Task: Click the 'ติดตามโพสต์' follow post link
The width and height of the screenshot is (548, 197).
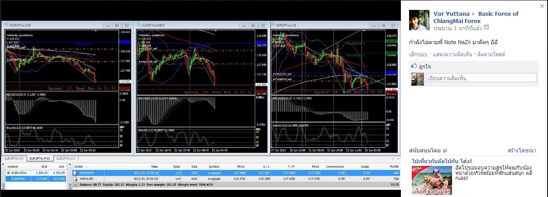Action: 491,54
